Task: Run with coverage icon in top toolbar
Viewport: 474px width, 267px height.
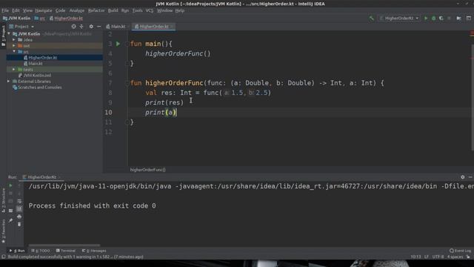Action: 441,18
